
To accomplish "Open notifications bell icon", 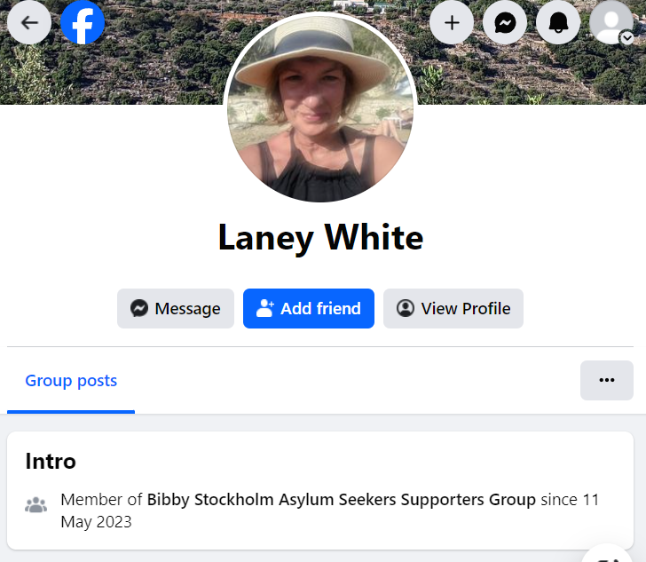I will (x=558, y=22).
